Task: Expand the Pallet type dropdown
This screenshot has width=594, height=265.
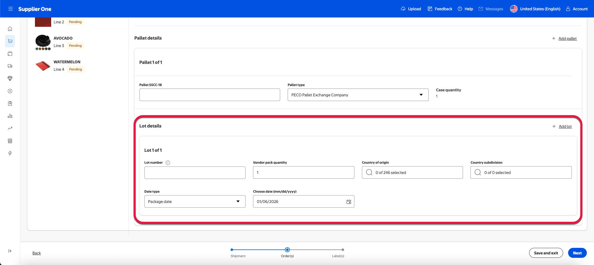Action: click(358, 95)
